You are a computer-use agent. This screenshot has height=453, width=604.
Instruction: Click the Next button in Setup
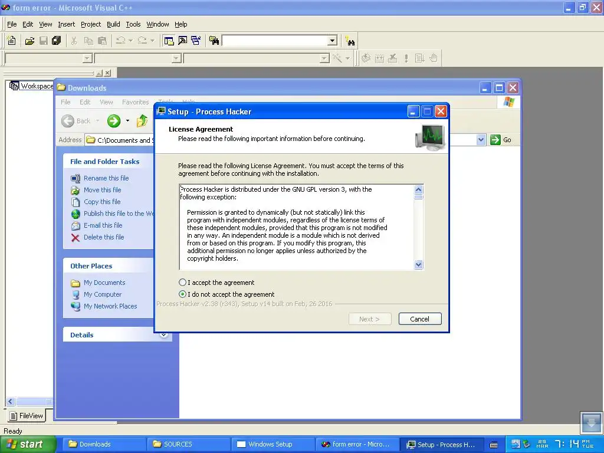(370, 319)
